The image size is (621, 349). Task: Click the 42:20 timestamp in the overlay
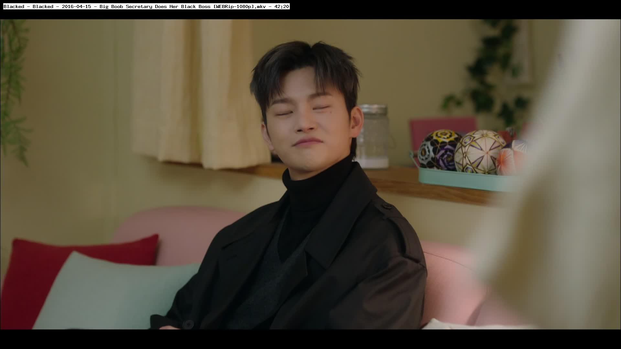(281, 6)
